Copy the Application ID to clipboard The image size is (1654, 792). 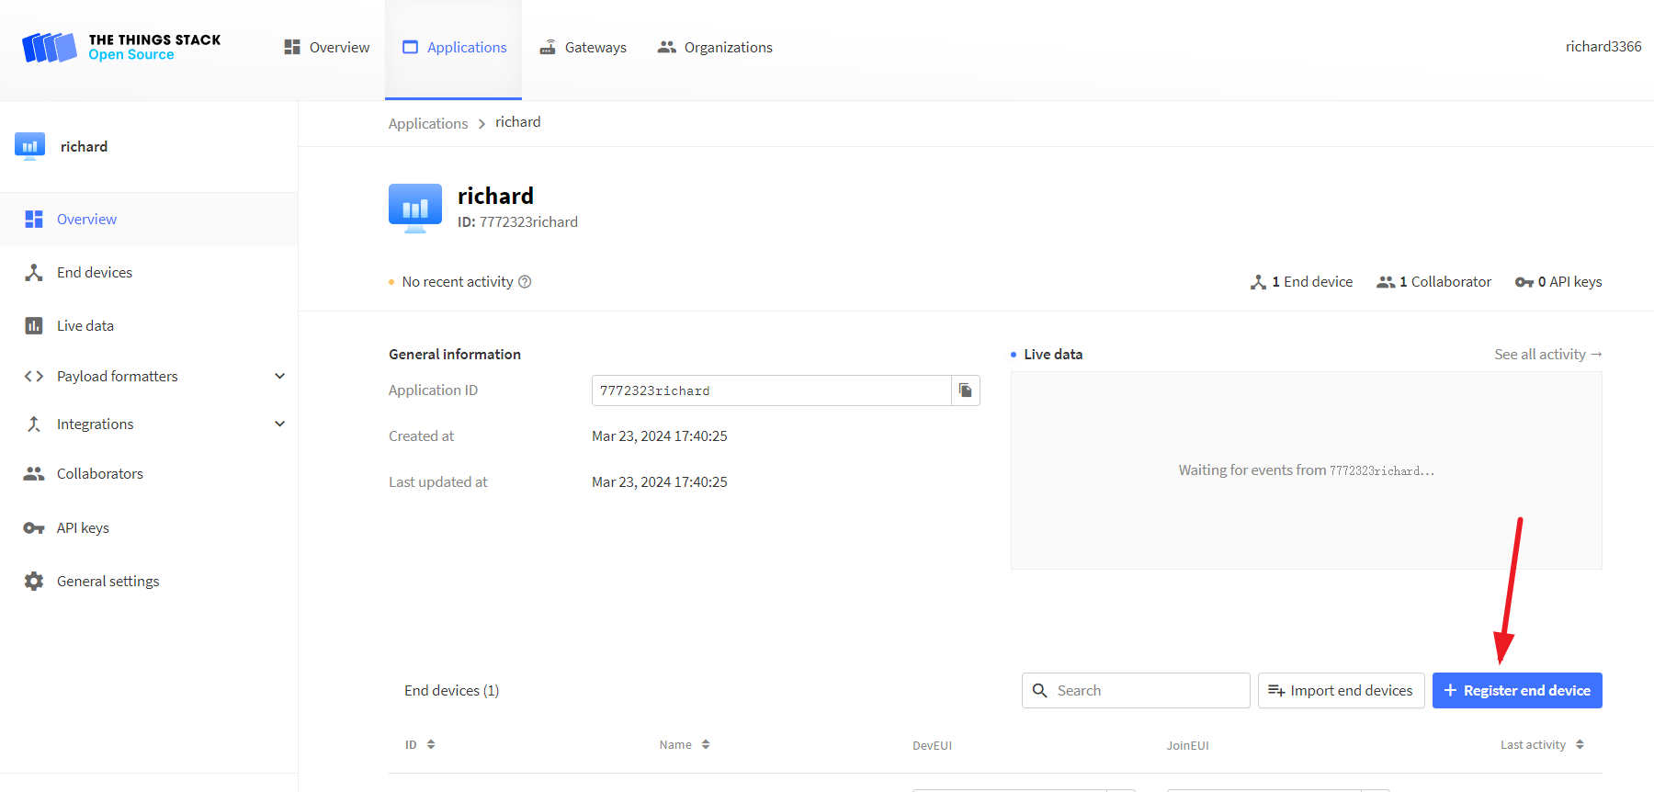tap(965, 390)
